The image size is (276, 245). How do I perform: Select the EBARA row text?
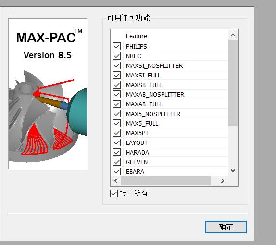pyautogui.click(x=135, y=171)
